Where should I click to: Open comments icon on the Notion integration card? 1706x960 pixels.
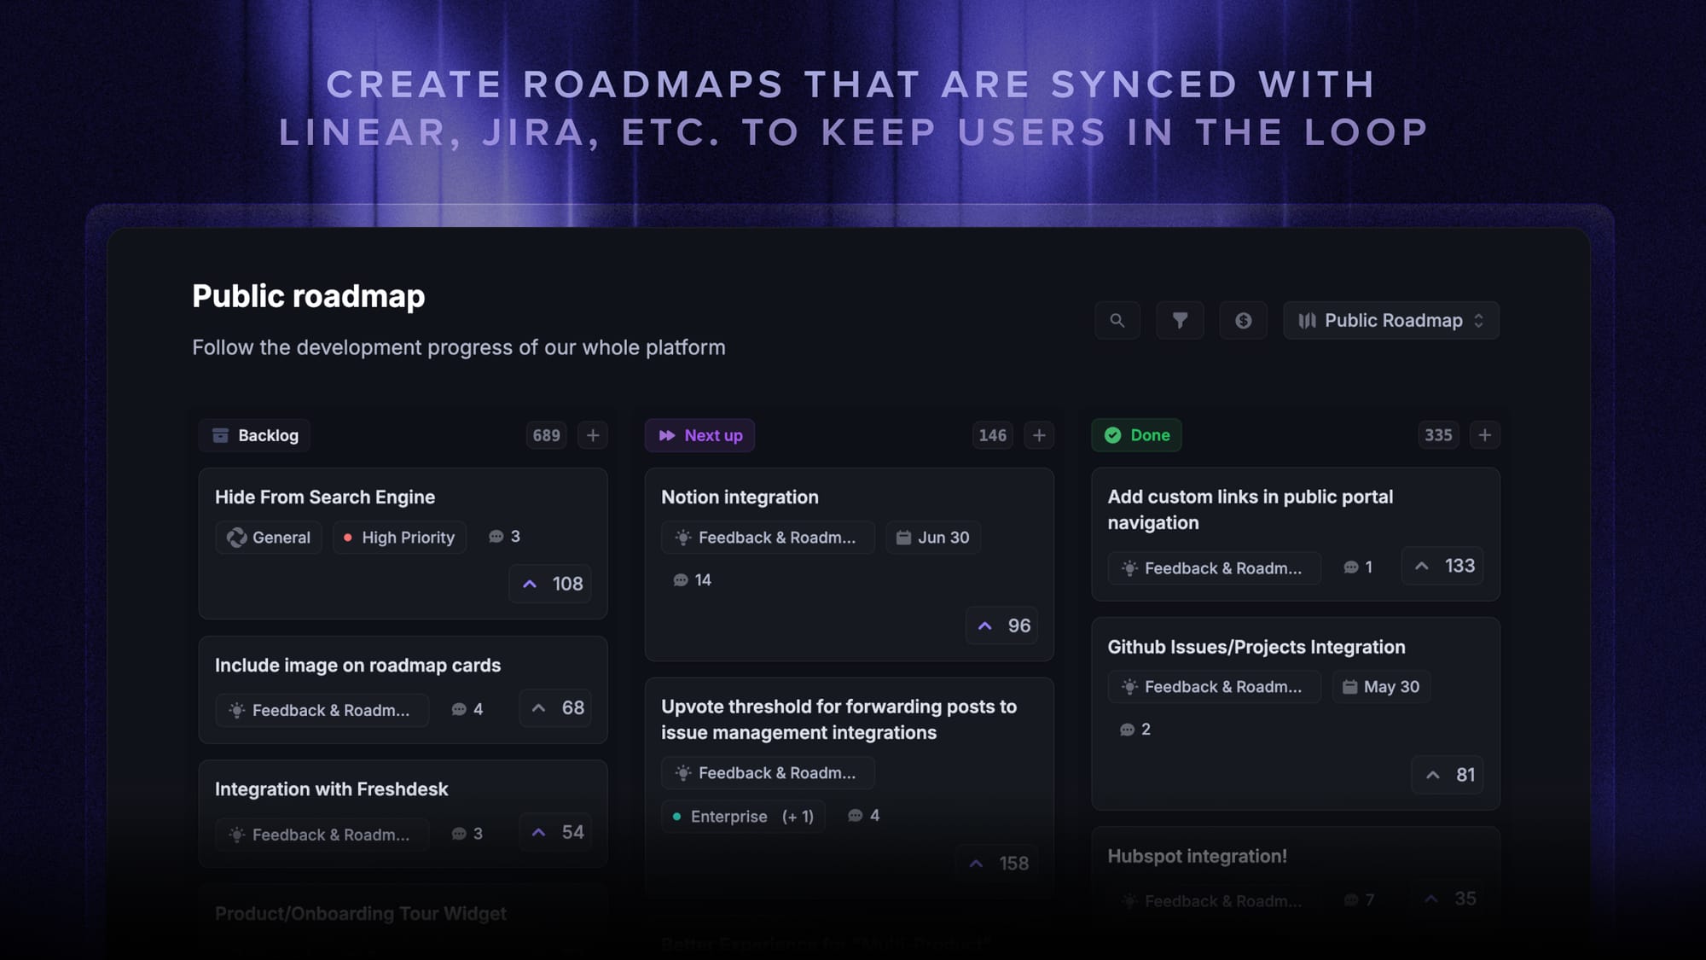[x=680, y=580]
